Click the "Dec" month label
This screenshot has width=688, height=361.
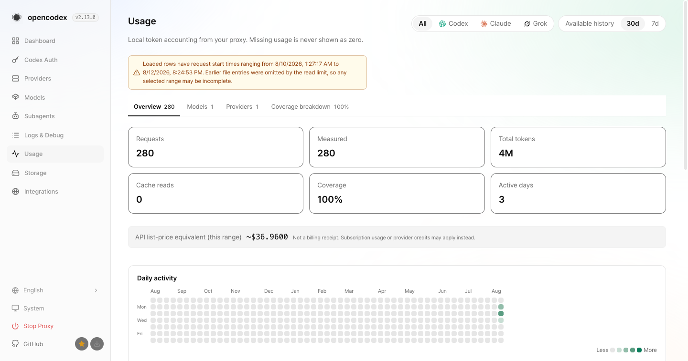coord(269,291)
